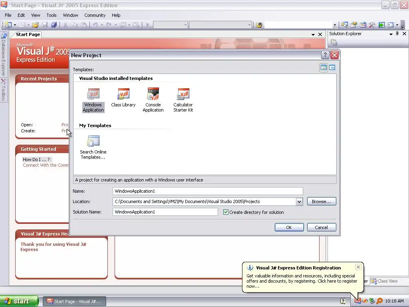
Task: Click the Undo arrow icon
Action: tap(95, 25)
